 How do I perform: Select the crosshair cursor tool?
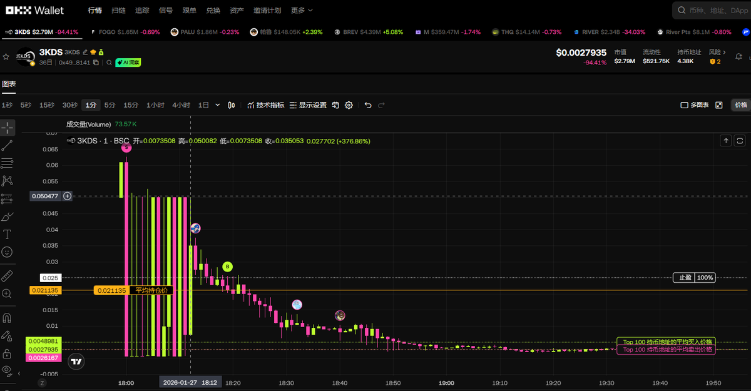point(8,128)
